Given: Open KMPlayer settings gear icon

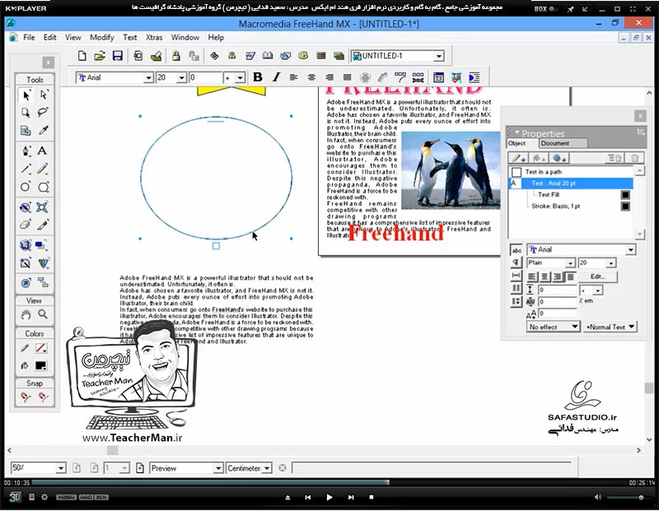Looking at the screenshot, I should [44, 497].
